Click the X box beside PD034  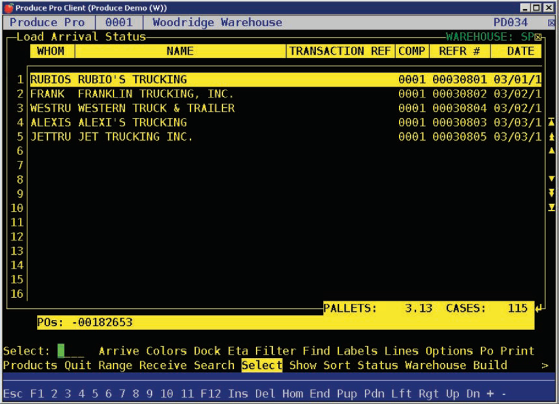pos(551,23)
